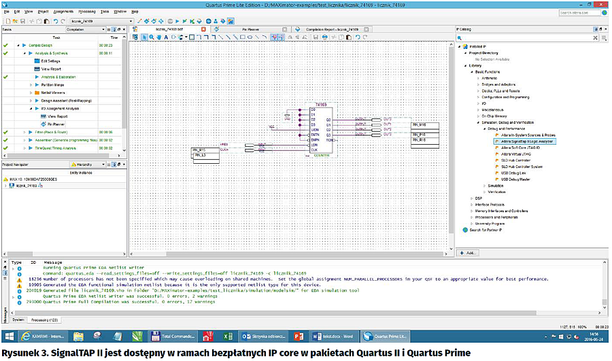Viewport: 612px width, 361px height.
Task: Click the selection arrow pointer tool
Action: coord(143,37)
